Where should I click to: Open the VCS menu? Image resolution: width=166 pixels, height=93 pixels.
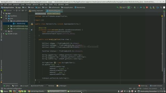pyautogui.click(x=55, y=4)
